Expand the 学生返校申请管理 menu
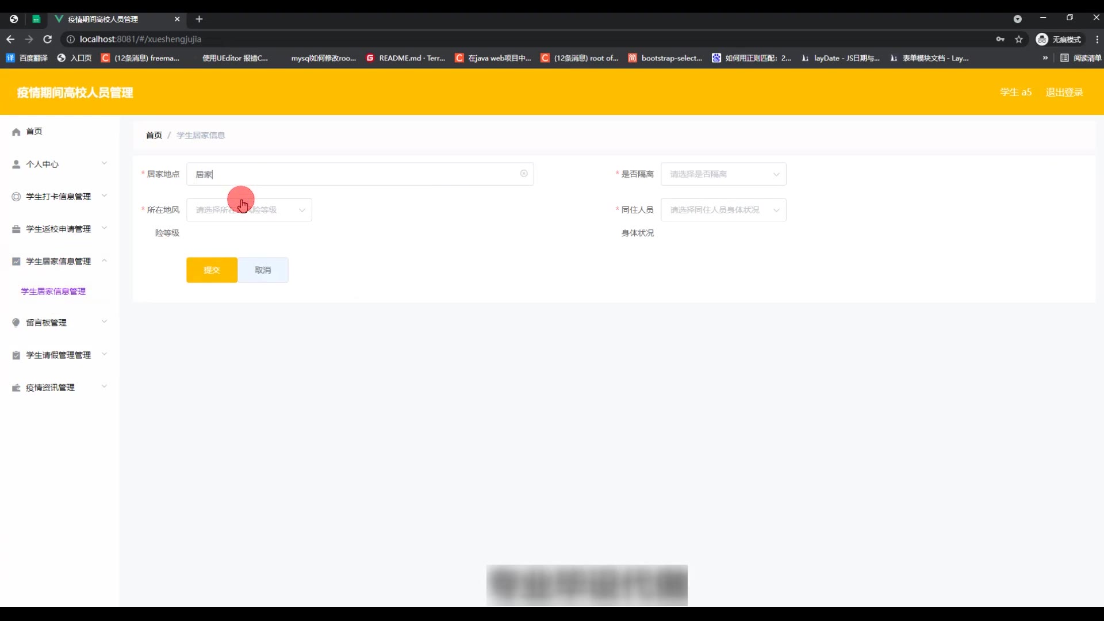The height and width of the screenshot is (621, 1104). [x=58, y=229]
